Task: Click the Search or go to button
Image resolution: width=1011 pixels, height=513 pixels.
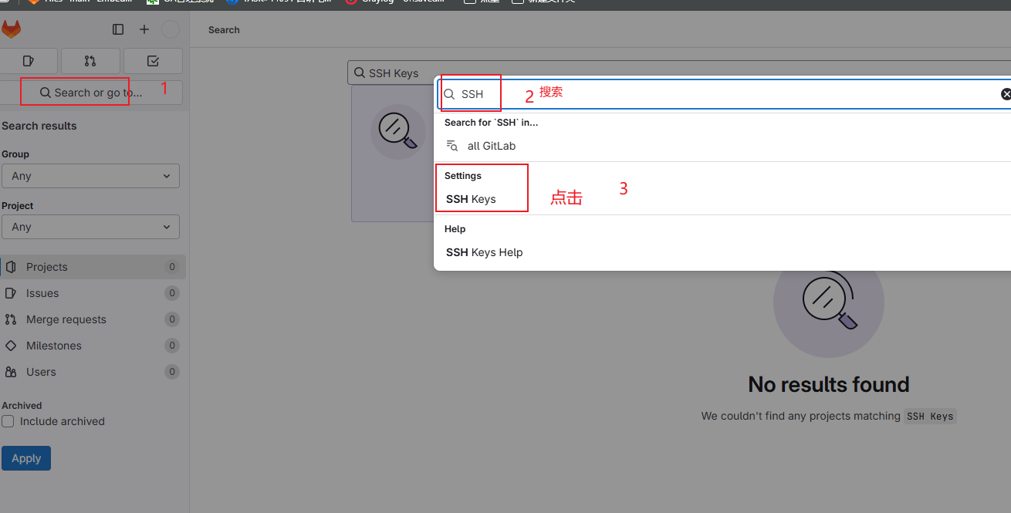Action: coord(91,93)
